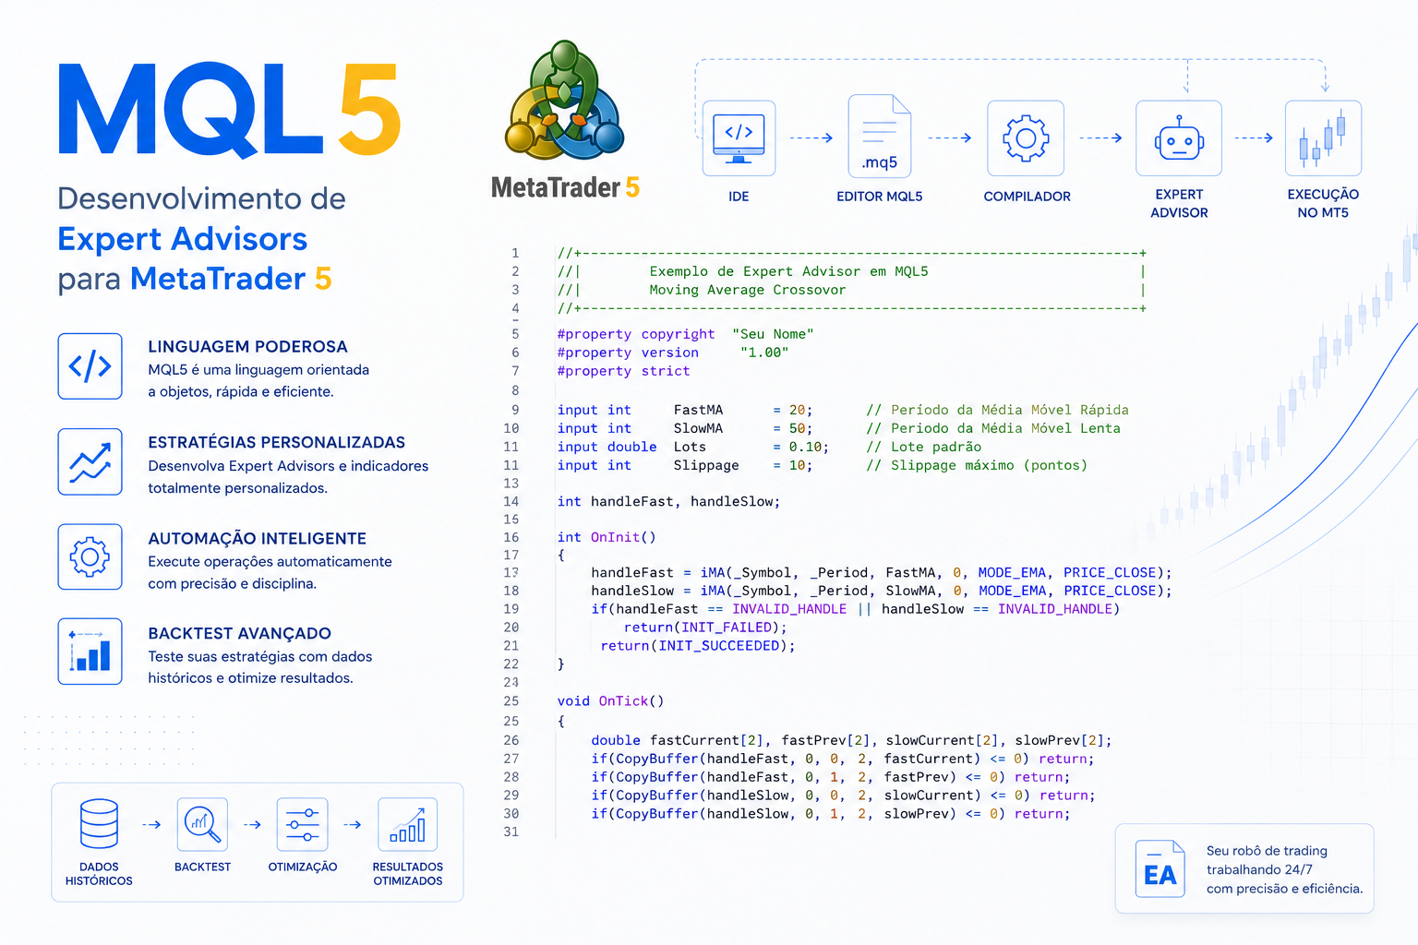1418x945 pixels.
Task: Click the 'AUTOMAÇÃO INTELIGENTE' heading
Action: click(258, 539)
